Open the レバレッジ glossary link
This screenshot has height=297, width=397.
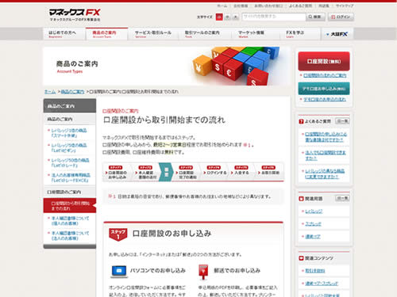coord(314,211)
